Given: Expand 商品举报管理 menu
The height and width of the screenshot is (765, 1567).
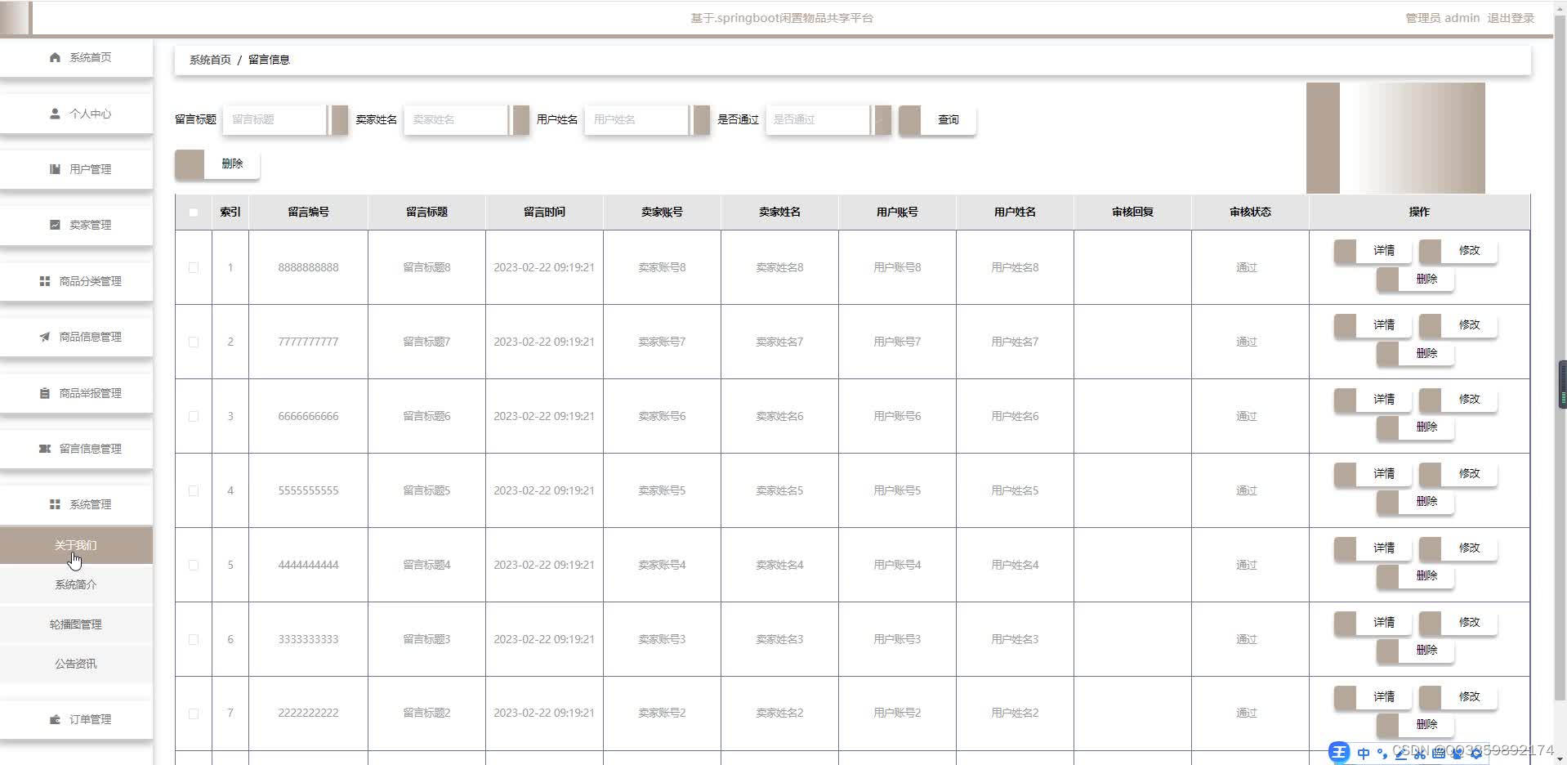Looking at the screenshot, I should pyautogui.click(x=76, y=393).
